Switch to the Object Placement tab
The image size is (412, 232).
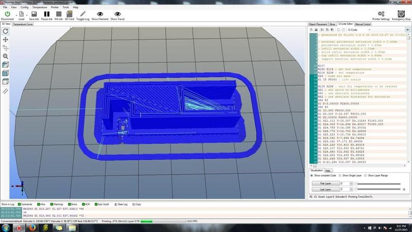click(x=318, y=24)
